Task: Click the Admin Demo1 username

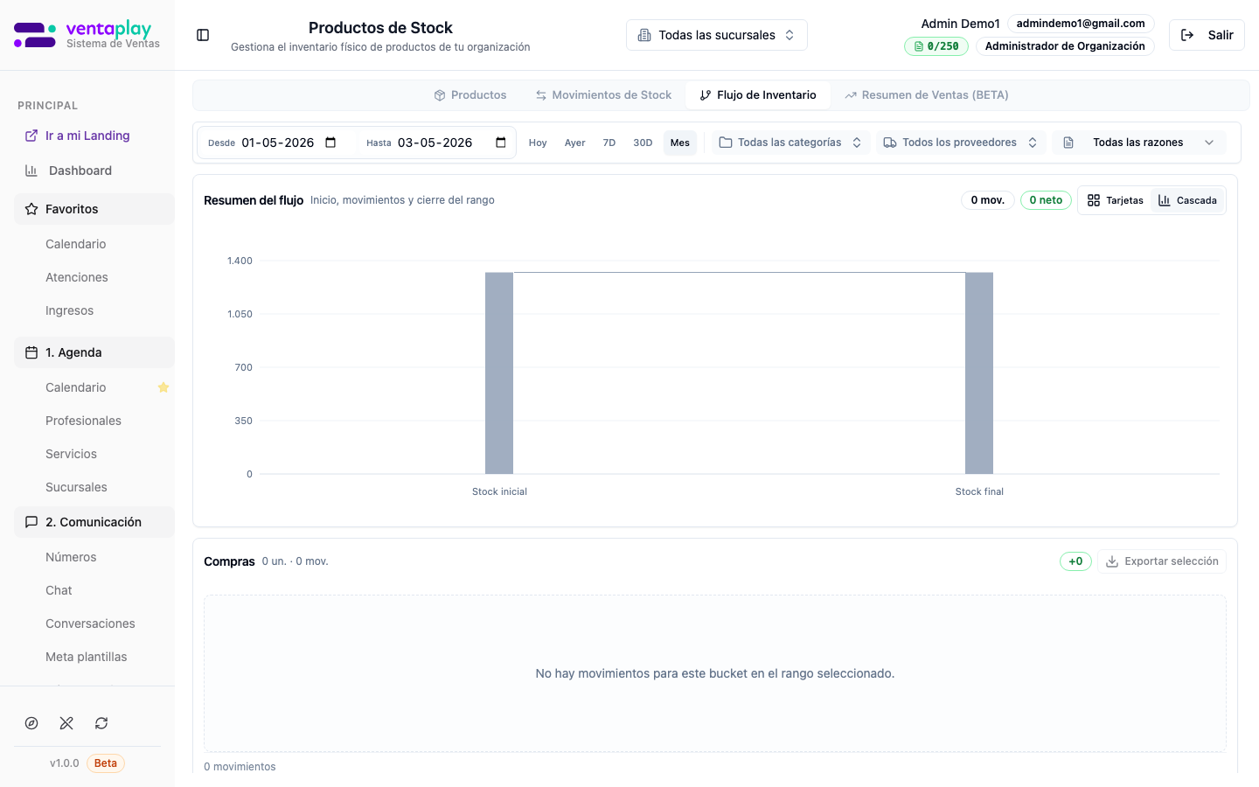Action: [x=960, y=24]
